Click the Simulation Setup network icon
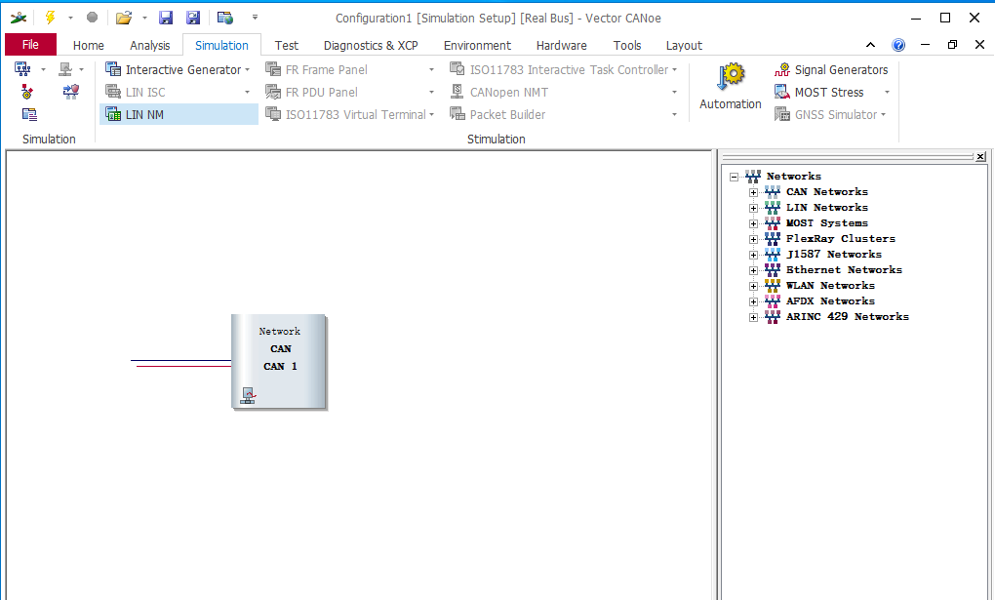The image size is (995, 600). [x=22, y=68]
